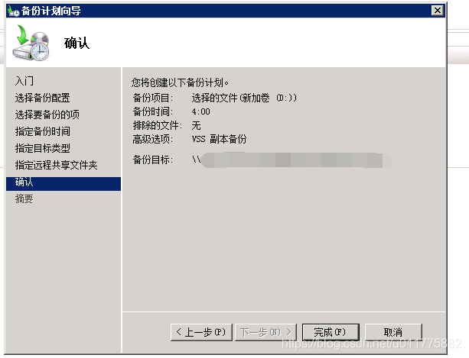Select the 指定远程共享文件夹 step

pyautogui.click(x=56, y=165)
